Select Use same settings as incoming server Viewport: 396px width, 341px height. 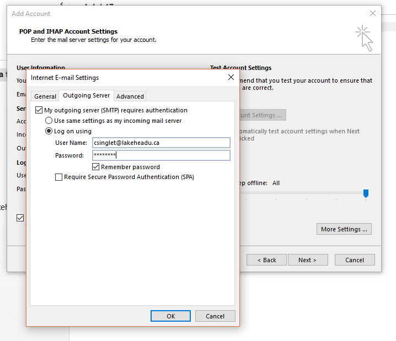coord(49,121)
